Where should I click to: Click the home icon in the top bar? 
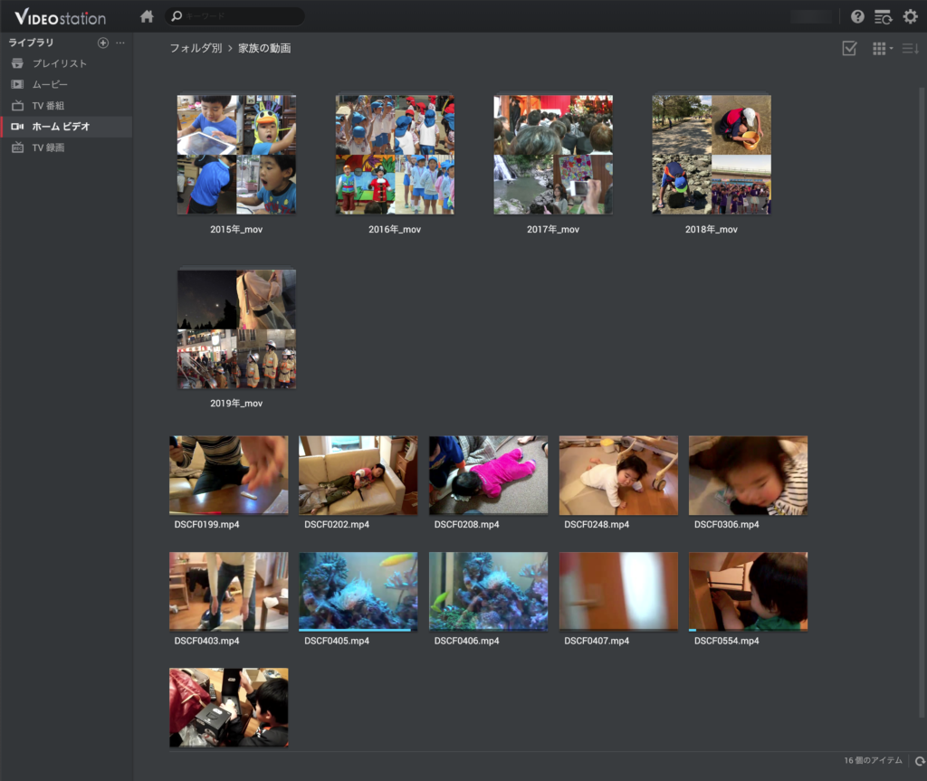coord(147,16)
